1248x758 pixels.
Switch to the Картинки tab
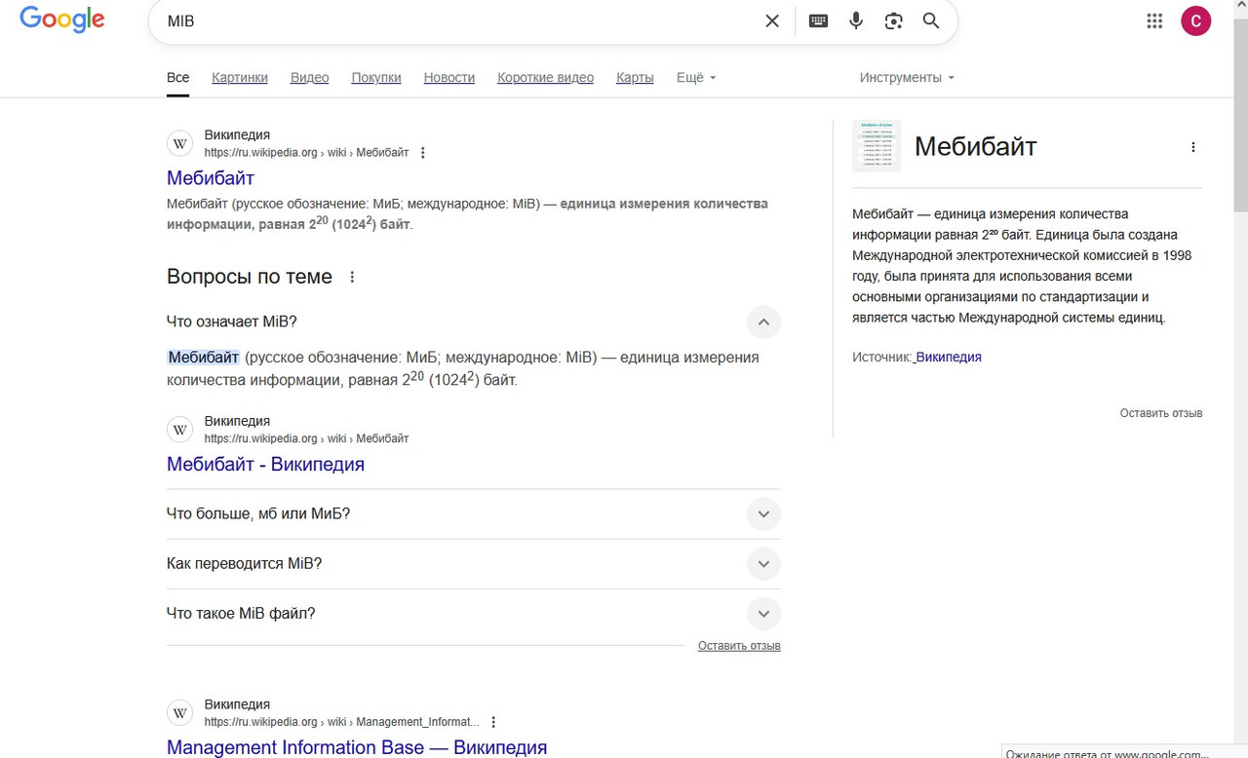point(240,78)
